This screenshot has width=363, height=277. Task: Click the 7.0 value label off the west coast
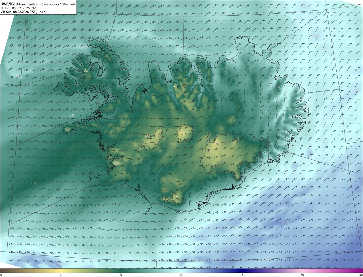(x=71, y=116)
